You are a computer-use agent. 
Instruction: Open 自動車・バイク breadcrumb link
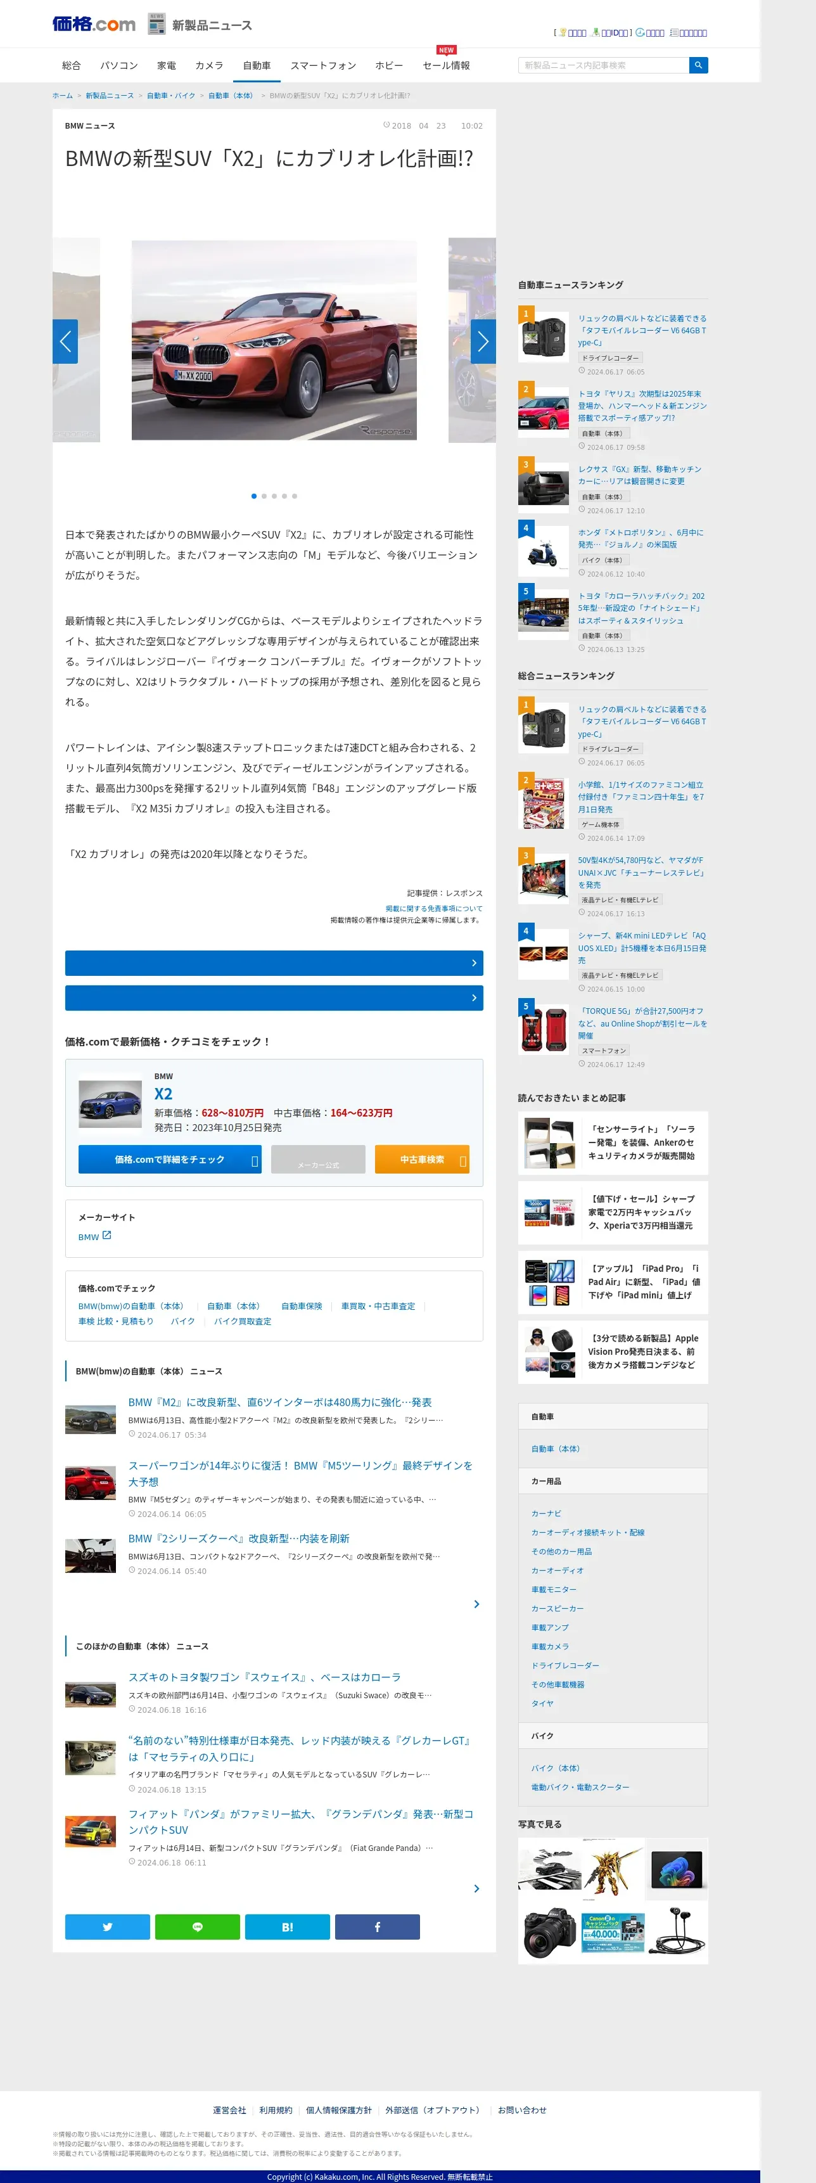click(x=171, y=96)
